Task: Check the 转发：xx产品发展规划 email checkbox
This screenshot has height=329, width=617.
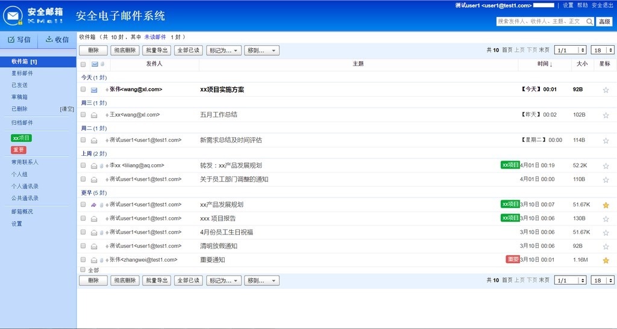Action: click(x=83, y=165)
